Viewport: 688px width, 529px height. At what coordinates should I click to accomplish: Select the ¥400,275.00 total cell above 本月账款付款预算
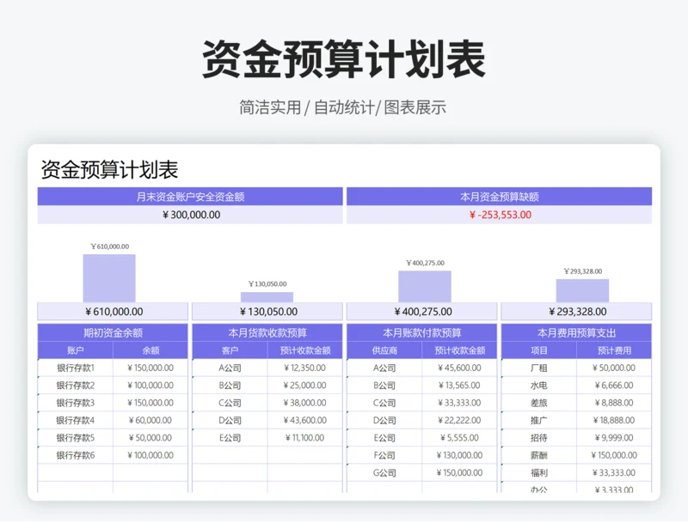point(421,312)
